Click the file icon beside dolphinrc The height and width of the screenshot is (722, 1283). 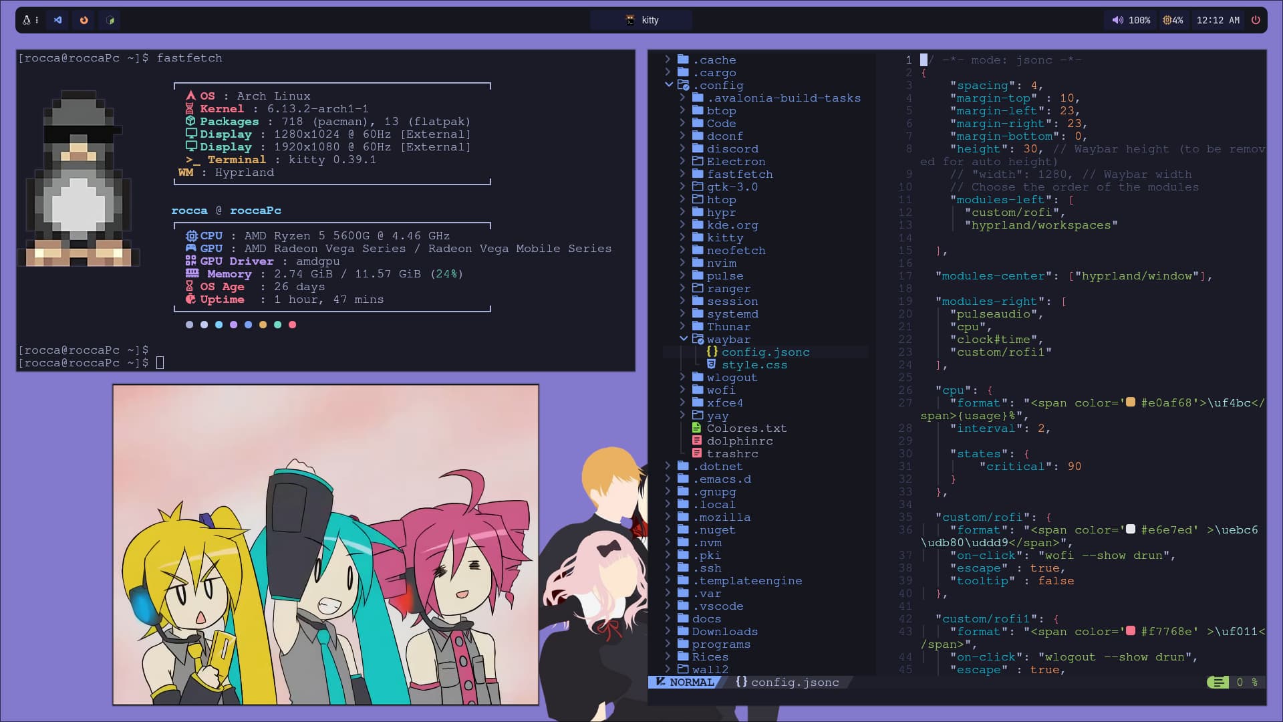pyautogui.click(x=697, y=441)
